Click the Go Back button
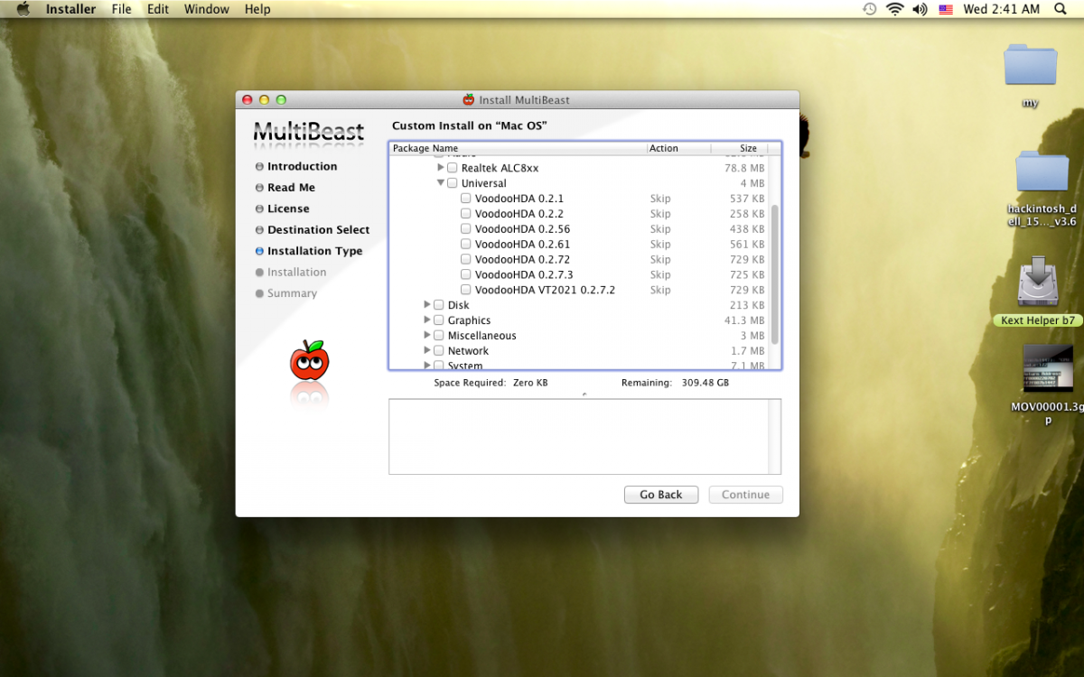This screenshot has height=677, width=1084. point(661,495)
